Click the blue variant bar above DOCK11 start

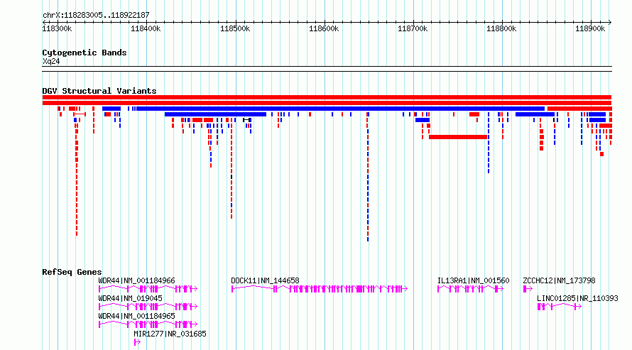(x=215, y=114)
